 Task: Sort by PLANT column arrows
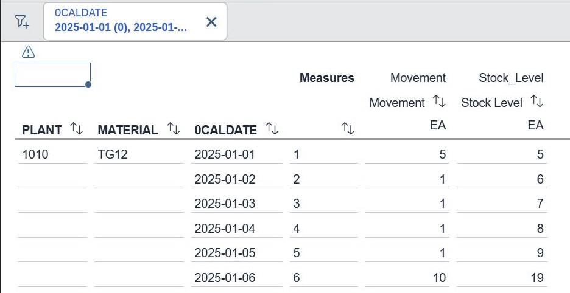tap(77, 129)
